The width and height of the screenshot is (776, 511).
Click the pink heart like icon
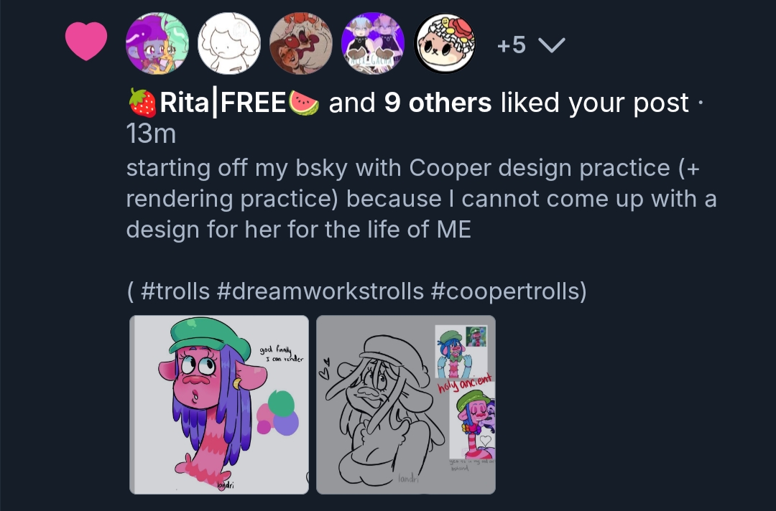86,41
